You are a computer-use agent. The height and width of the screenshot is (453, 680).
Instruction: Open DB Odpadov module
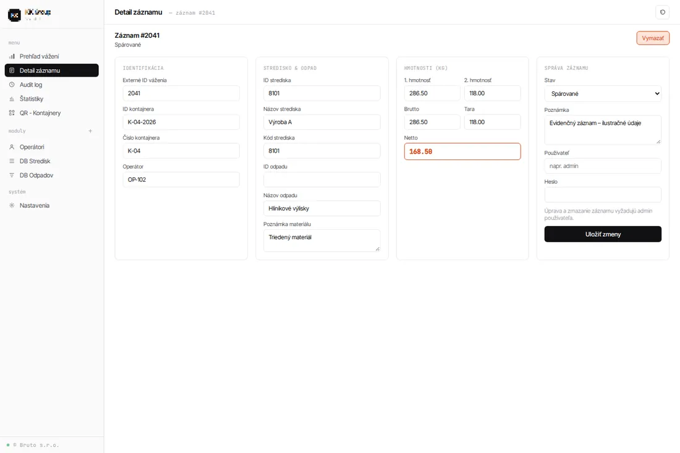click(x=51, y=175)
